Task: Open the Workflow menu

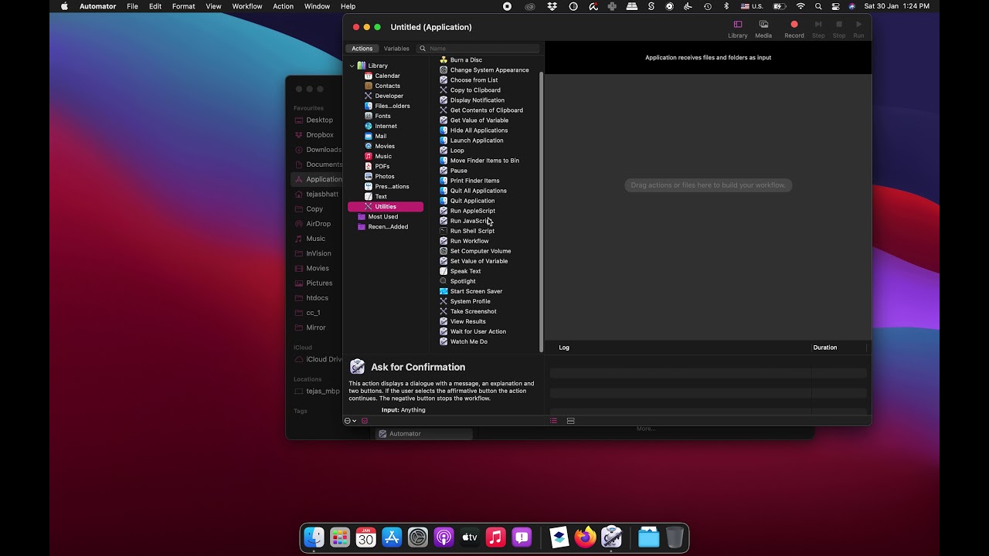Action: point(246,6)
